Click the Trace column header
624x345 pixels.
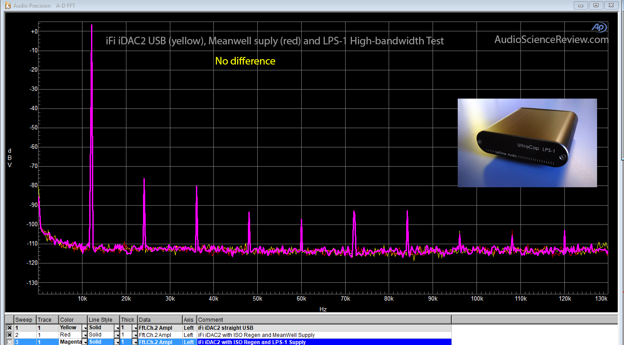(48, 320)
